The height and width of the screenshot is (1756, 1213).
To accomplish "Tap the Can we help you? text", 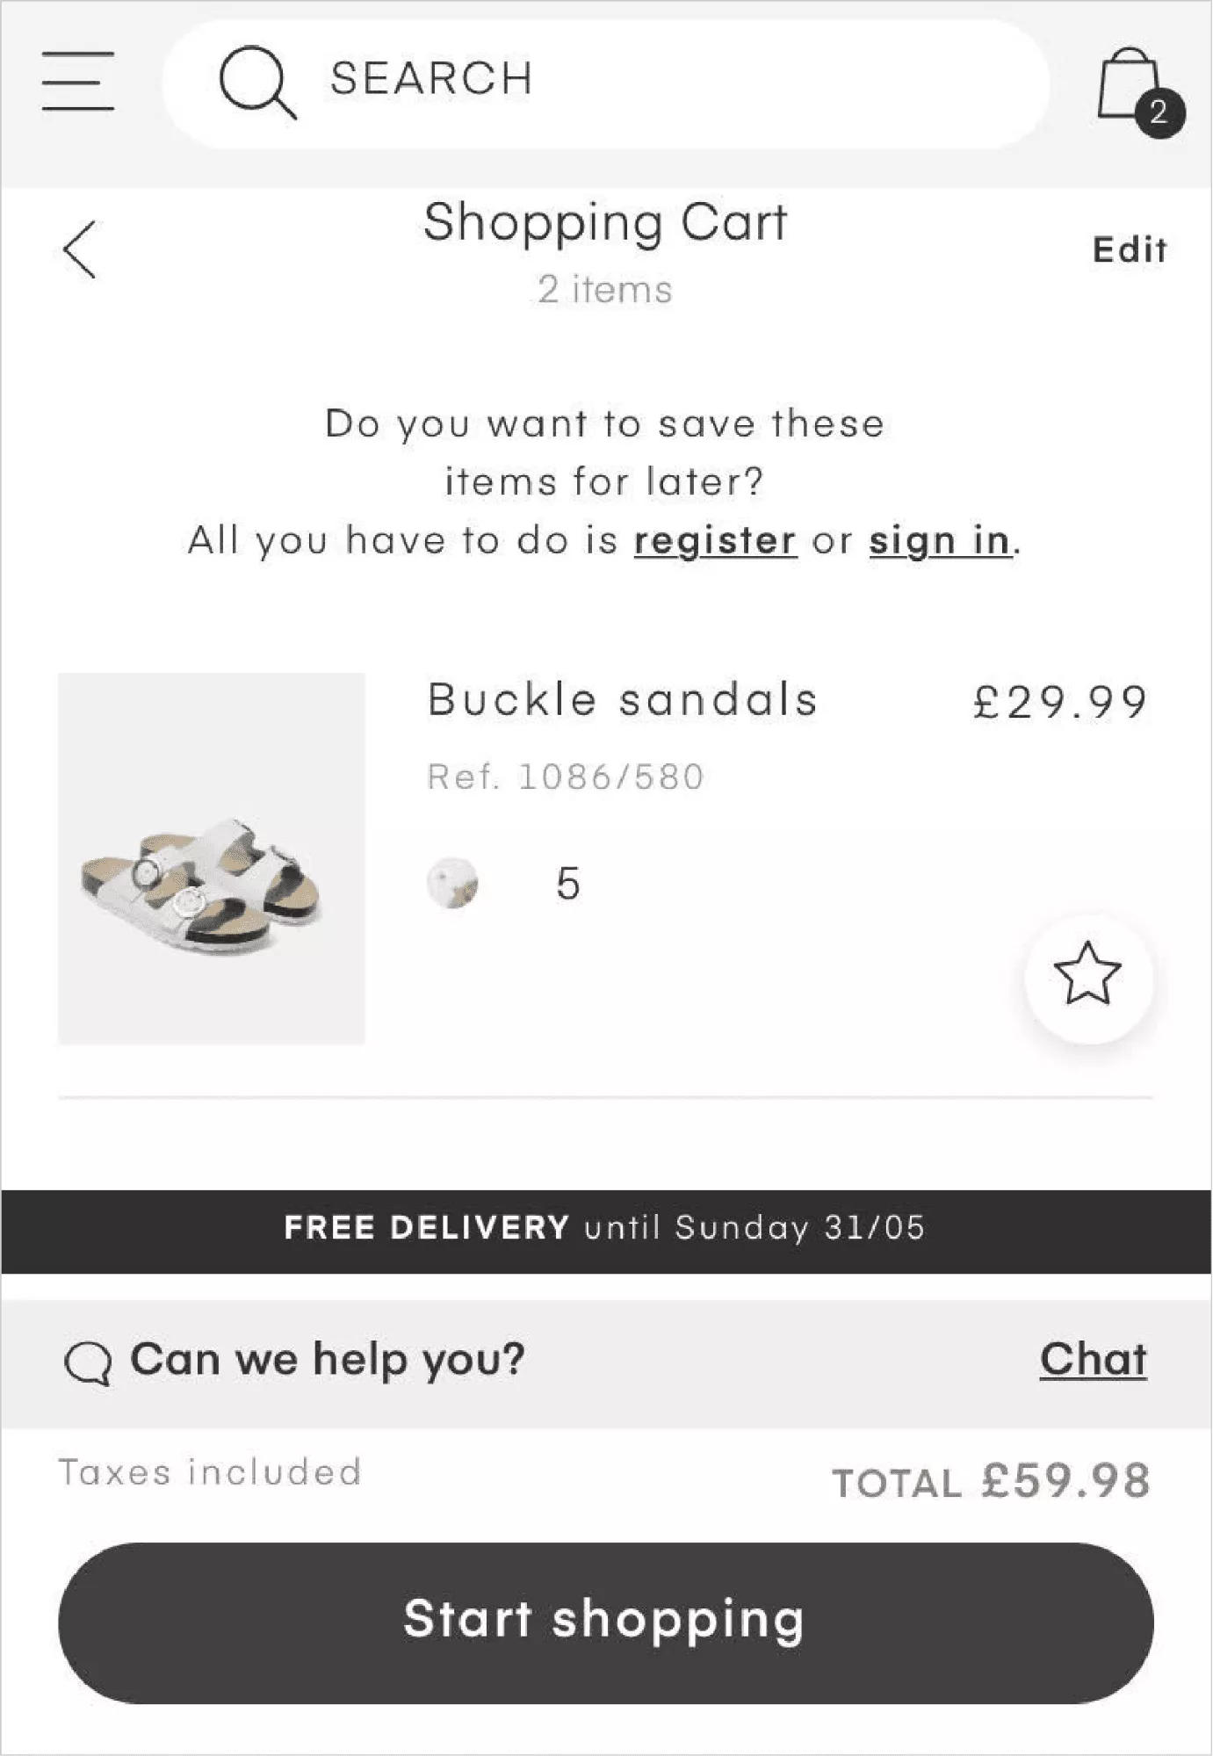I will [328, 1360].
